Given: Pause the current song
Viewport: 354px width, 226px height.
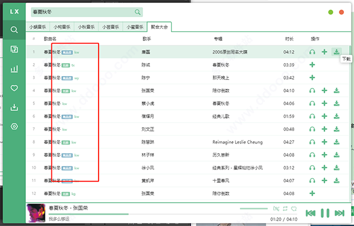Looking at the screenshot, I should click(325, 213).
